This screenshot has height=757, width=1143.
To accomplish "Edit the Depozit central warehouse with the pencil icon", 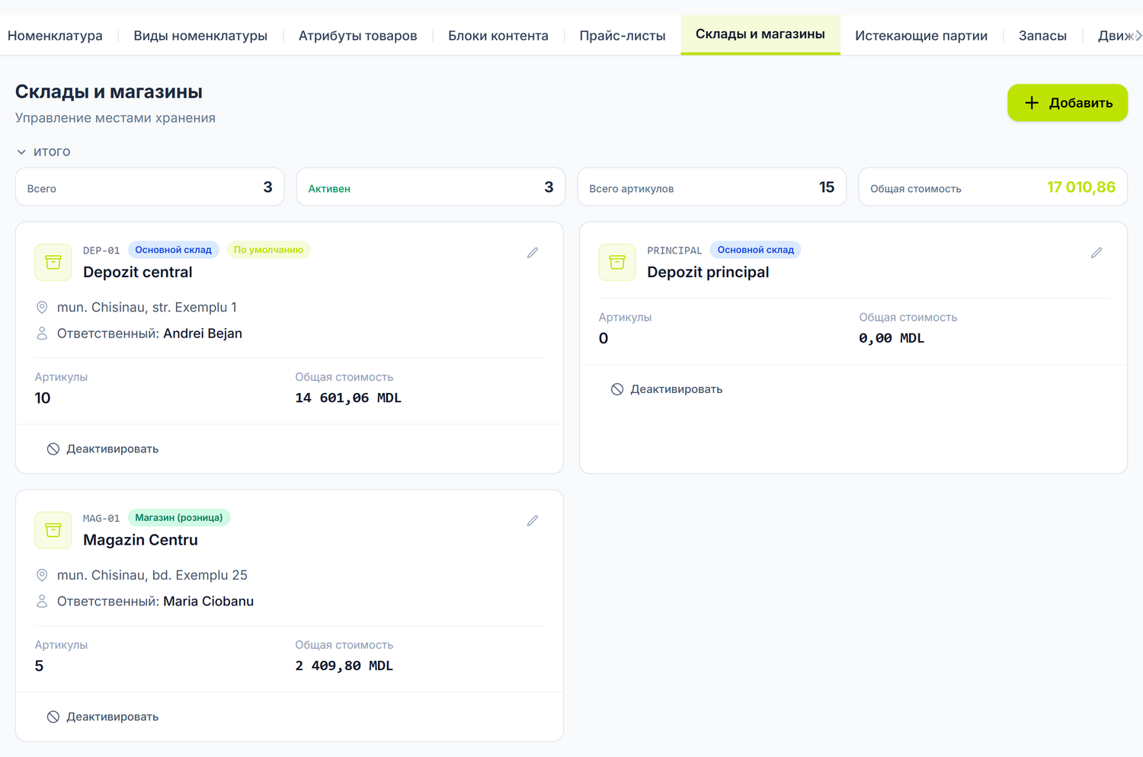I will [x=533, y=253].
